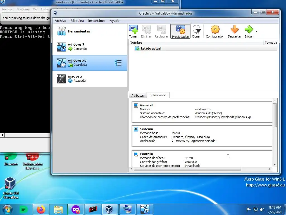The width and height of the screenshot is (286, 215).
Task: Click the Nombre column header
Action: tap(196, 43)
